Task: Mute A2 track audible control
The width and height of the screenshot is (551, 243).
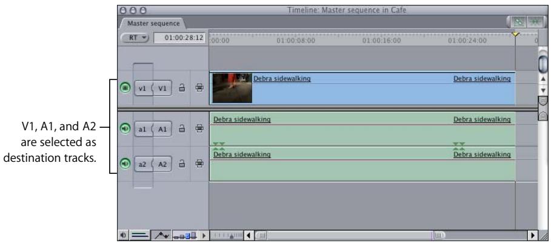Action: [x=125, y=163]
